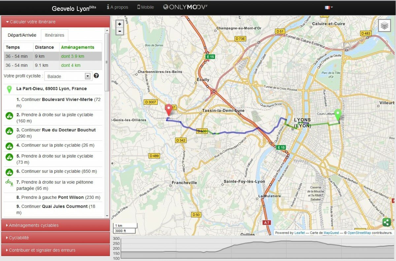Click the green start marker on map

click(x=338, y=115)
